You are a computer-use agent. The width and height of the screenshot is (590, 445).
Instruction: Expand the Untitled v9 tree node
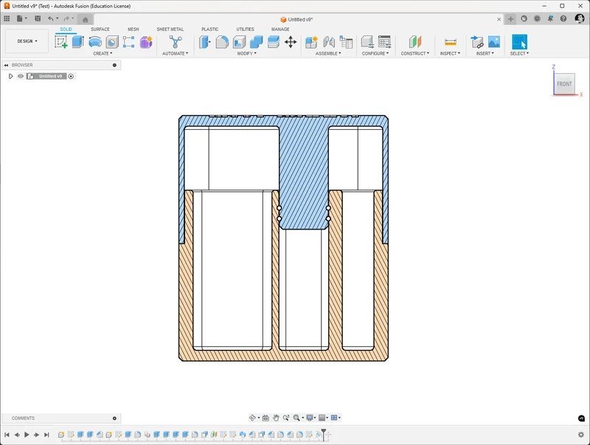tap(10, 76)
